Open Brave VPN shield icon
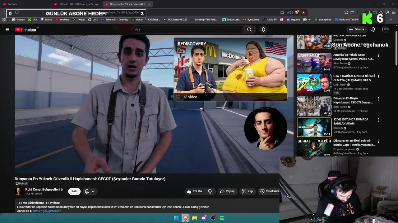 pos(387,12)
